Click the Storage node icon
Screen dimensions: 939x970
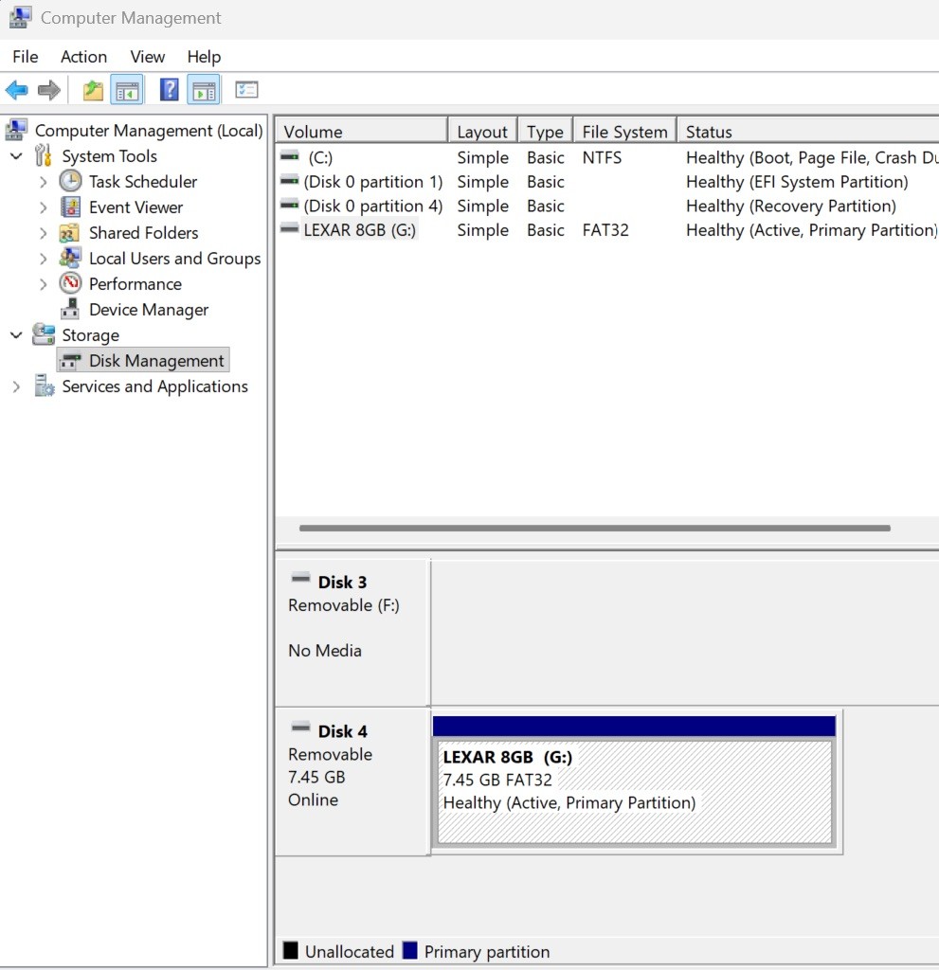click(x=44, y=334)
